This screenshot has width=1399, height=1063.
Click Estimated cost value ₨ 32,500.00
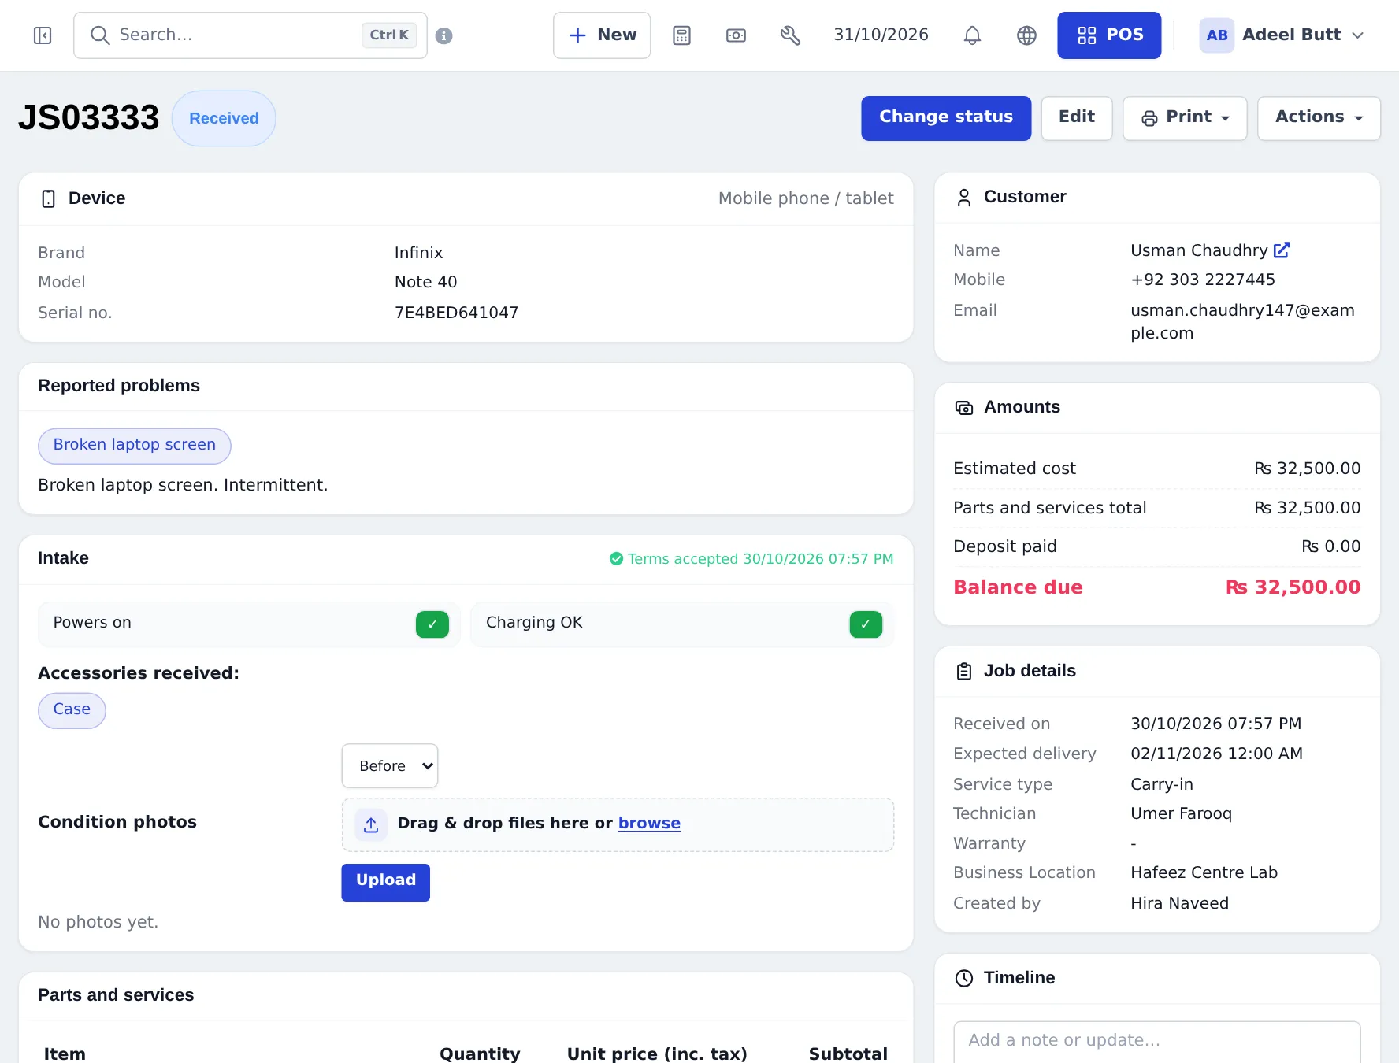pos(1307,469)
